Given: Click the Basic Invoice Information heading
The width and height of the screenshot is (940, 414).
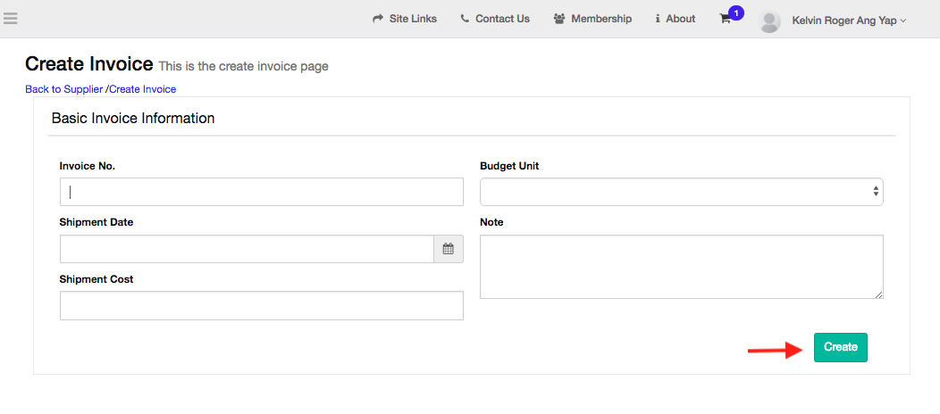Looking at the screenshot, I should (x=133, y=118).
